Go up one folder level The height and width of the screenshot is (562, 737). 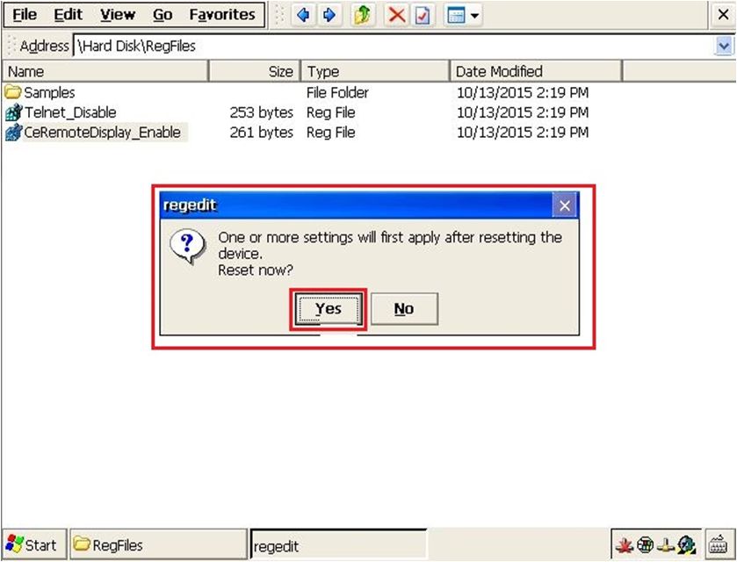click(x=362, y=16)
